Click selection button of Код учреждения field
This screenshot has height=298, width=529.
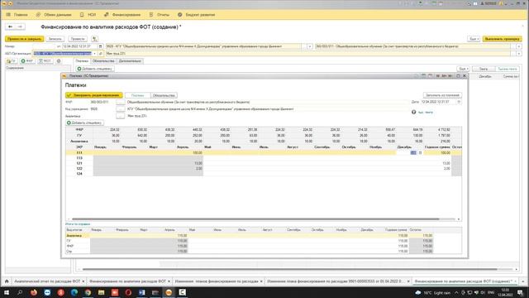tap(121, 108)
